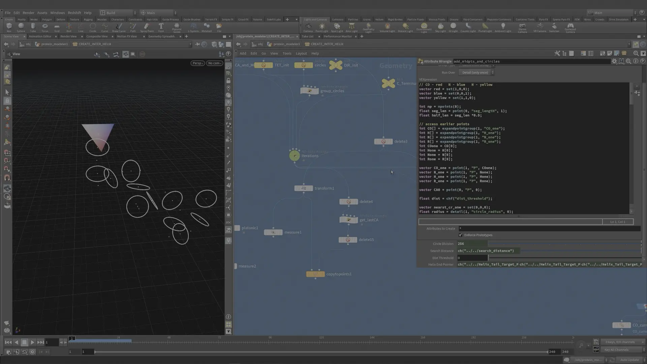This screenshot has height=364, width=647.
Task: Open the Redshift menu
Action: 74,13
